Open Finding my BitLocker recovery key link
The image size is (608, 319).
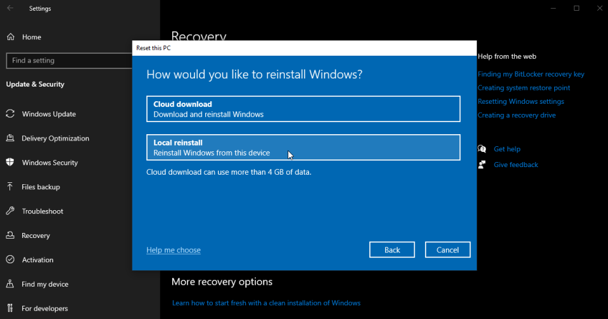coord(531,74)
